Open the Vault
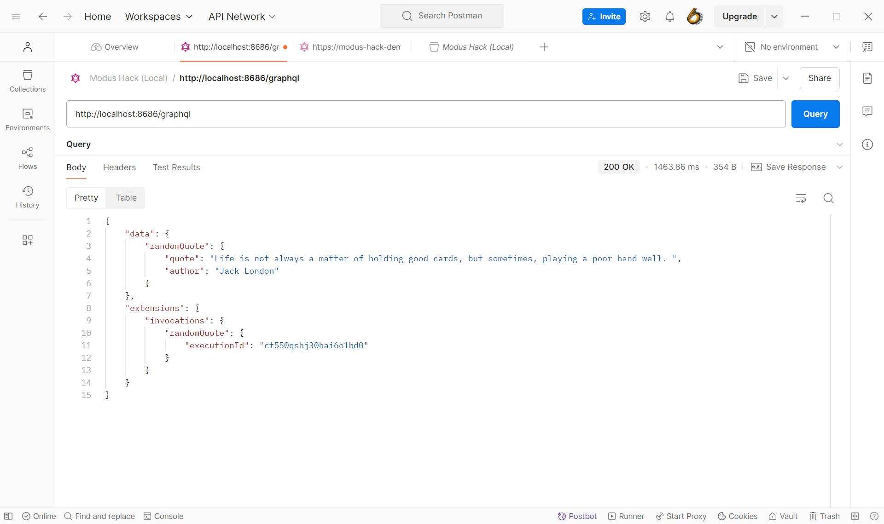This screenshot has height=524, width=884. click(783, 516)
